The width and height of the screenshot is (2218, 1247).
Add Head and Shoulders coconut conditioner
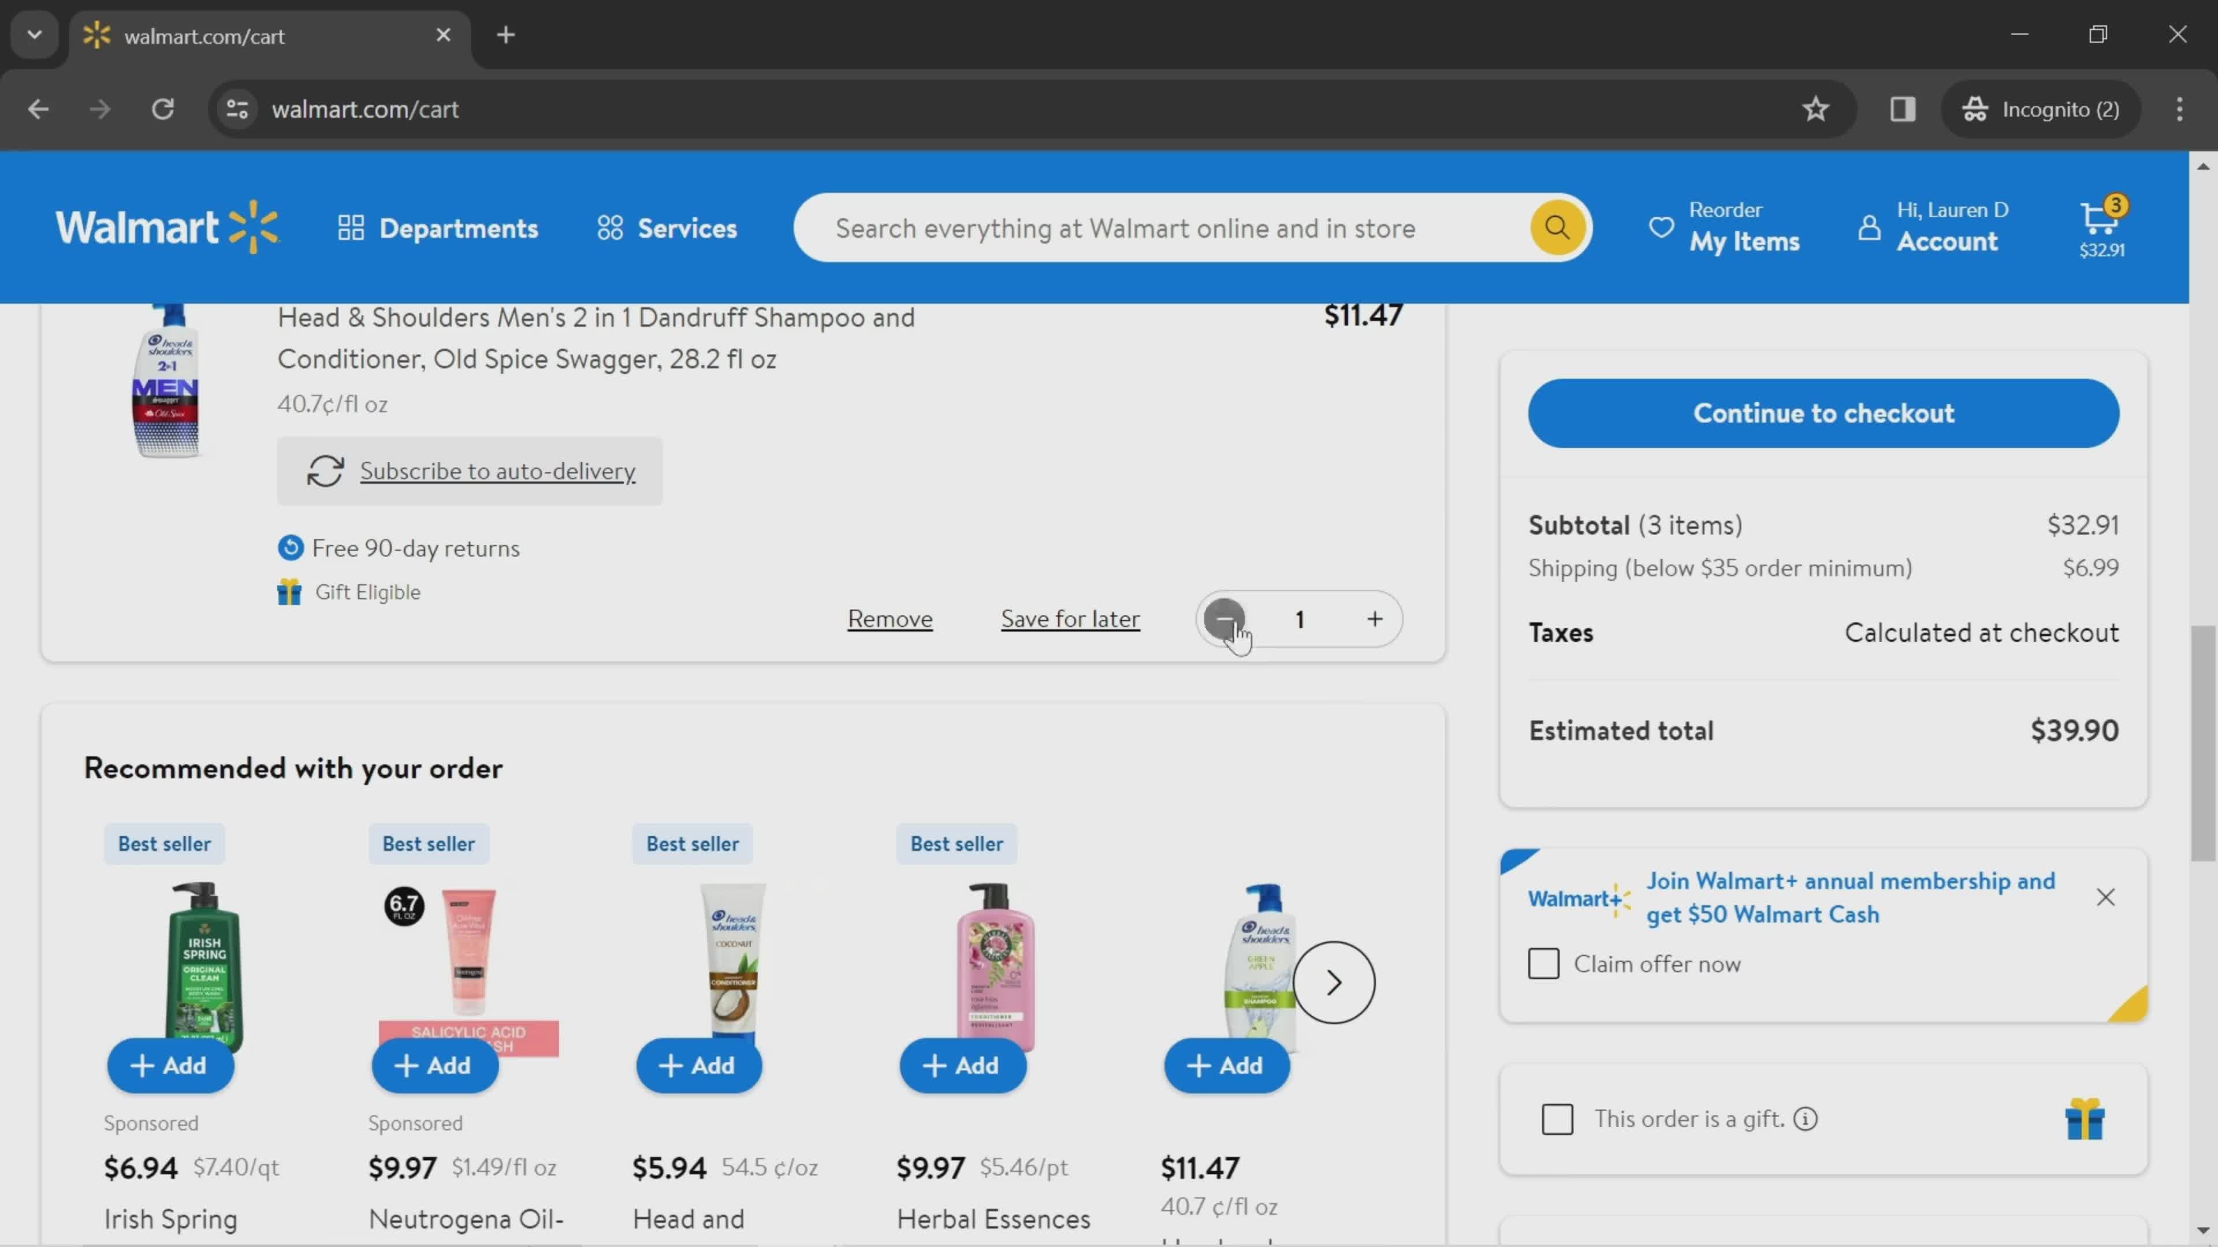(x=698, y=1065)
